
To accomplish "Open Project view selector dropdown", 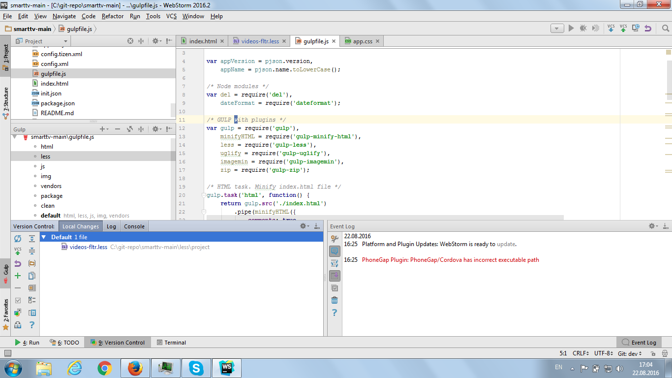I will pyautogui.click(x=42, y=41).
